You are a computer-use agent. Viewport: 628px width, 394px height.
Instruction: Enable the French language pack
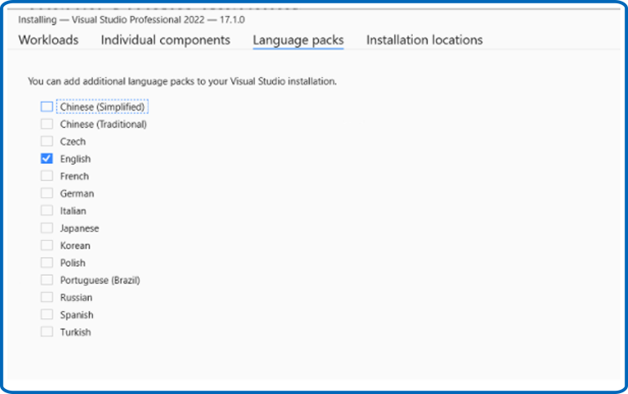point(47,176)
